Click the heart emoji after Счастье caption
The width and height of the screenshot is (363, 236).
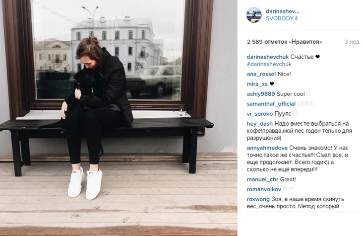(x=317, y=57)
